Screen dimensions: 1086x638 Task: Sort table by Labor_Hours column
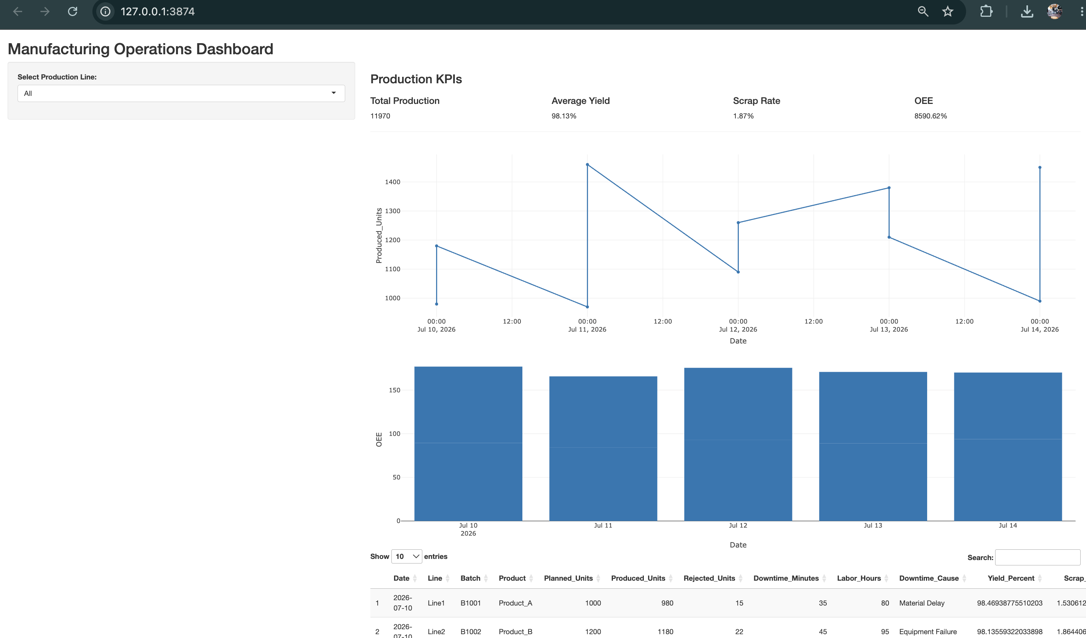(863, 578)
